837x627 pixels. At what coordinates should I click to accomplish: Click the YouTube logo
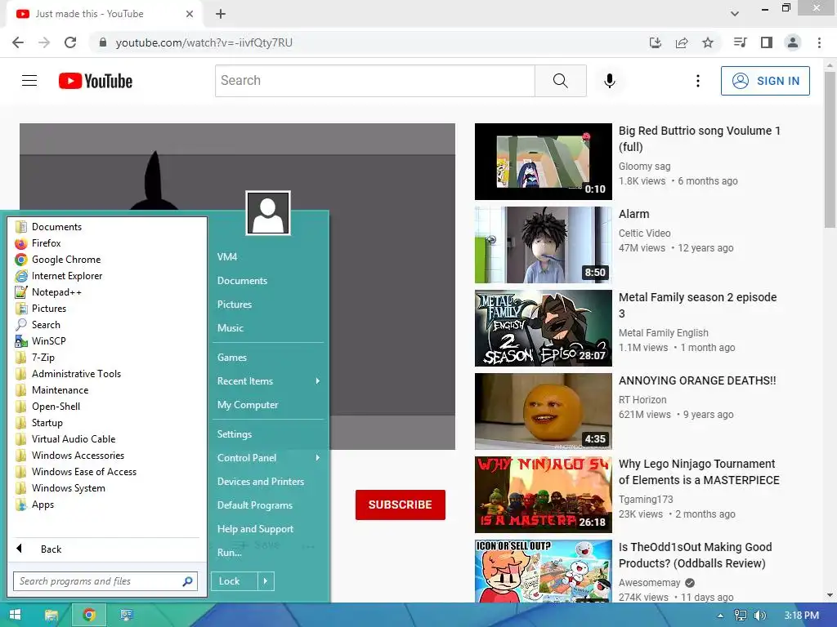96,81
